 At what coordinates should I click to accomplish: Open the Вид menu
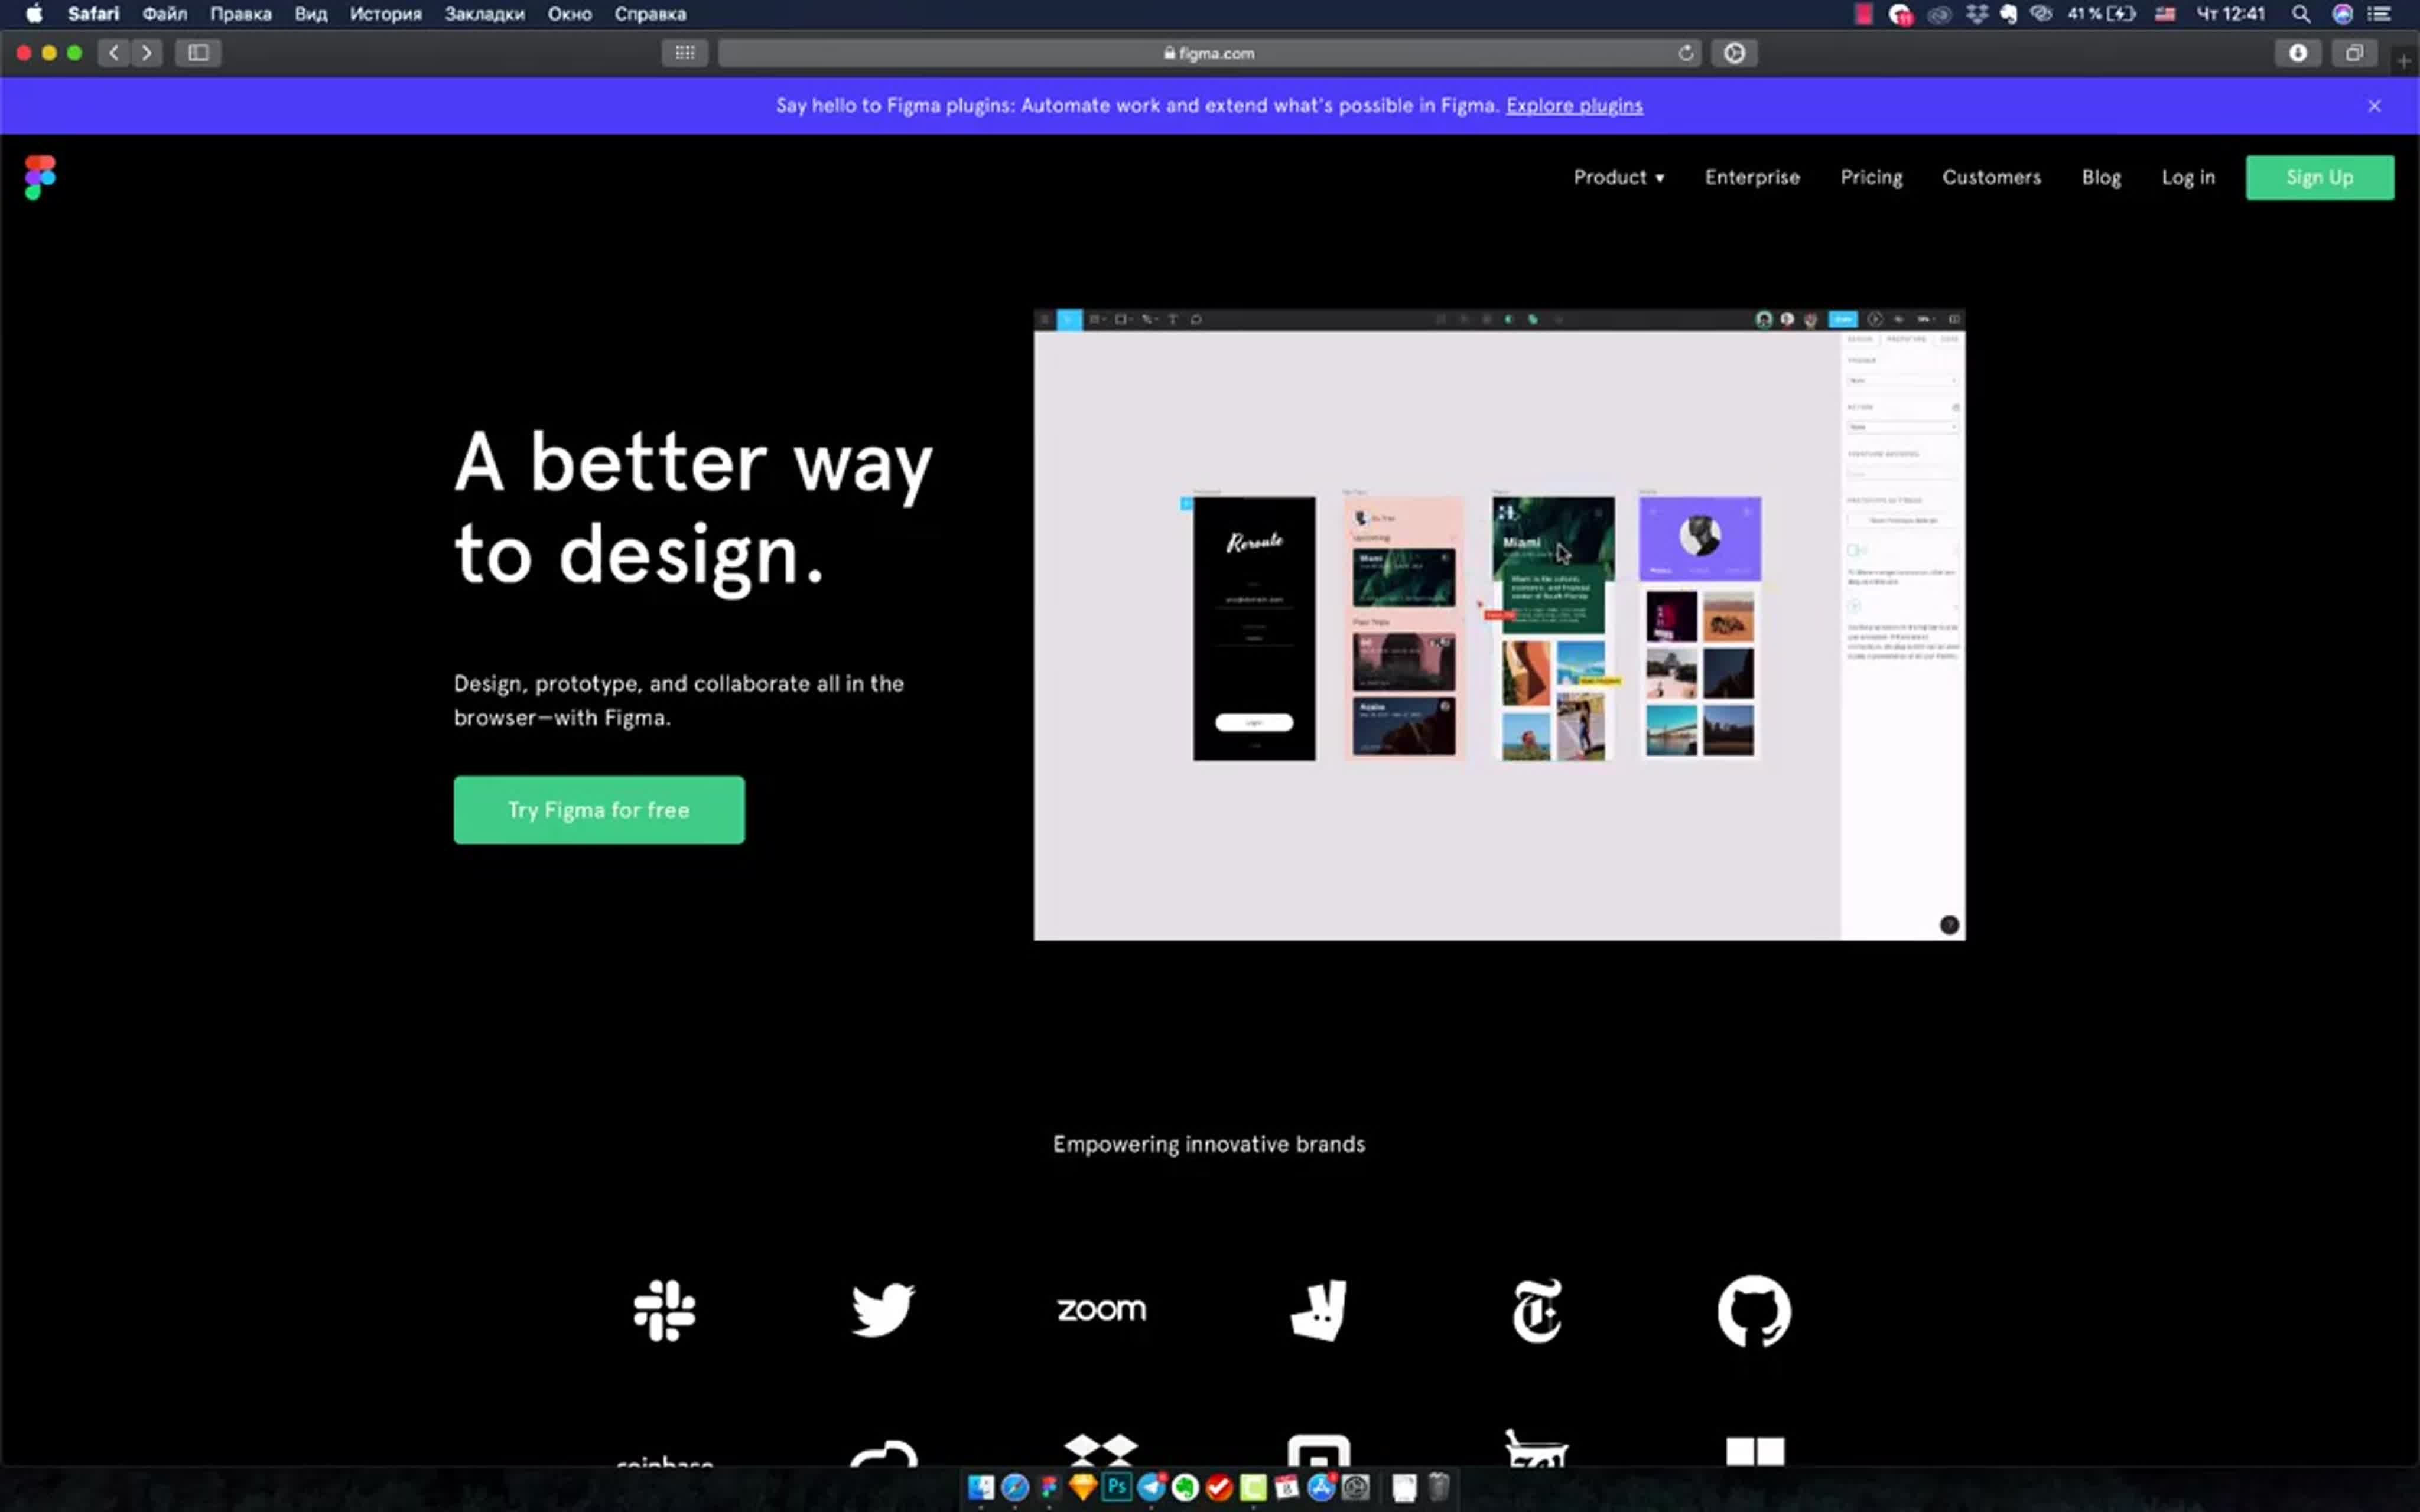(x=310, y=14)
